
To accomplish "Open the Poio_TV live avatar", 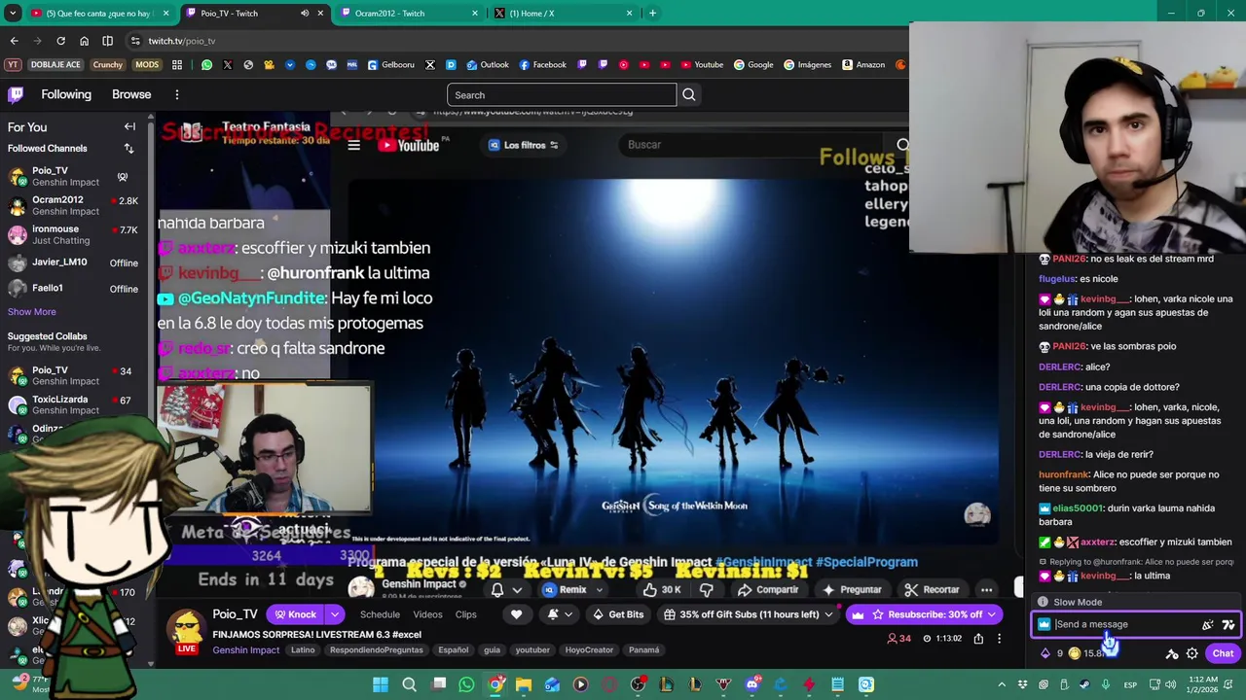I will click(x=185, y=631).
